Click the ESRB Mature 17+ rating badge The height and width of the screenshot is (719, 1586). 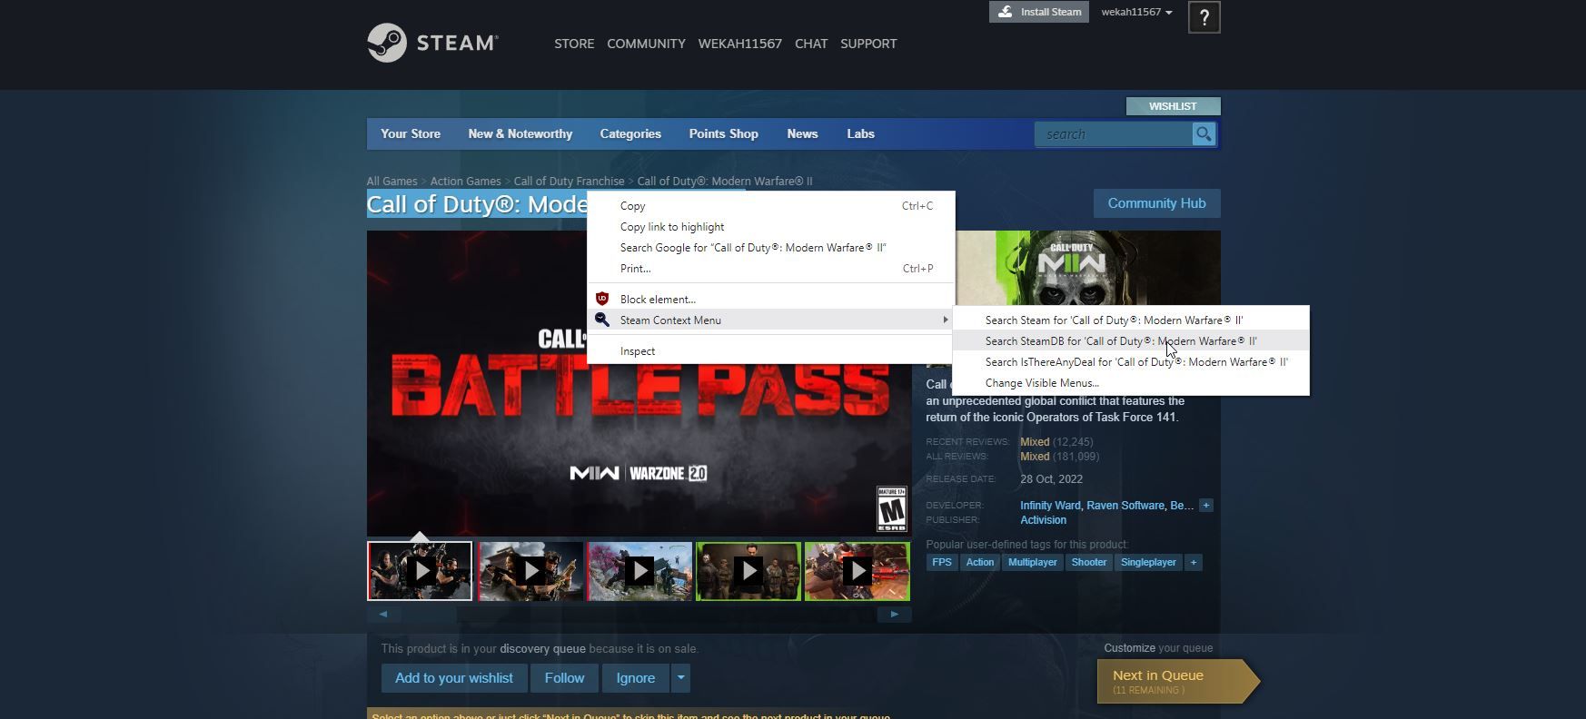point(891,508)
